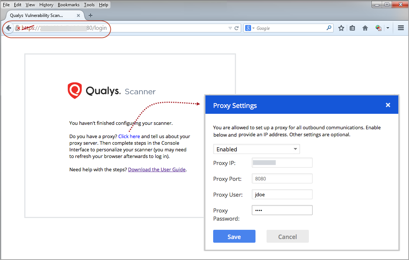The height and width of the screenshot is (260, 409).
Task: Save the proxy settings
Action: point(234,236)
